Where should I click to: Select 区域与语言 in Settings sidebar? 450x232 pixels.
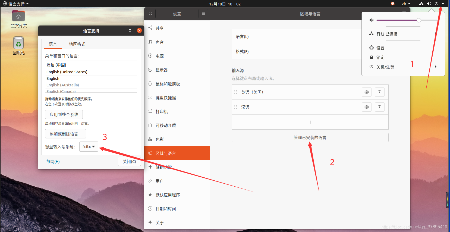click(x=177, y=153)
